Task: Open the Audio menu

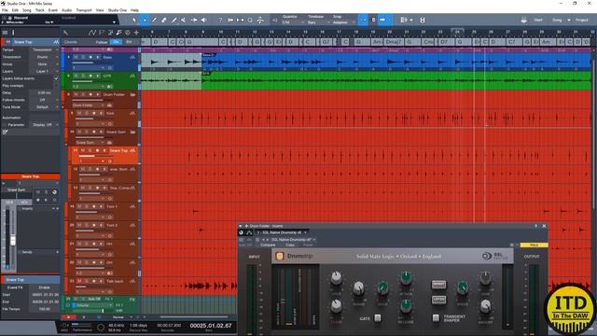Action: click(x=66, y=10)
